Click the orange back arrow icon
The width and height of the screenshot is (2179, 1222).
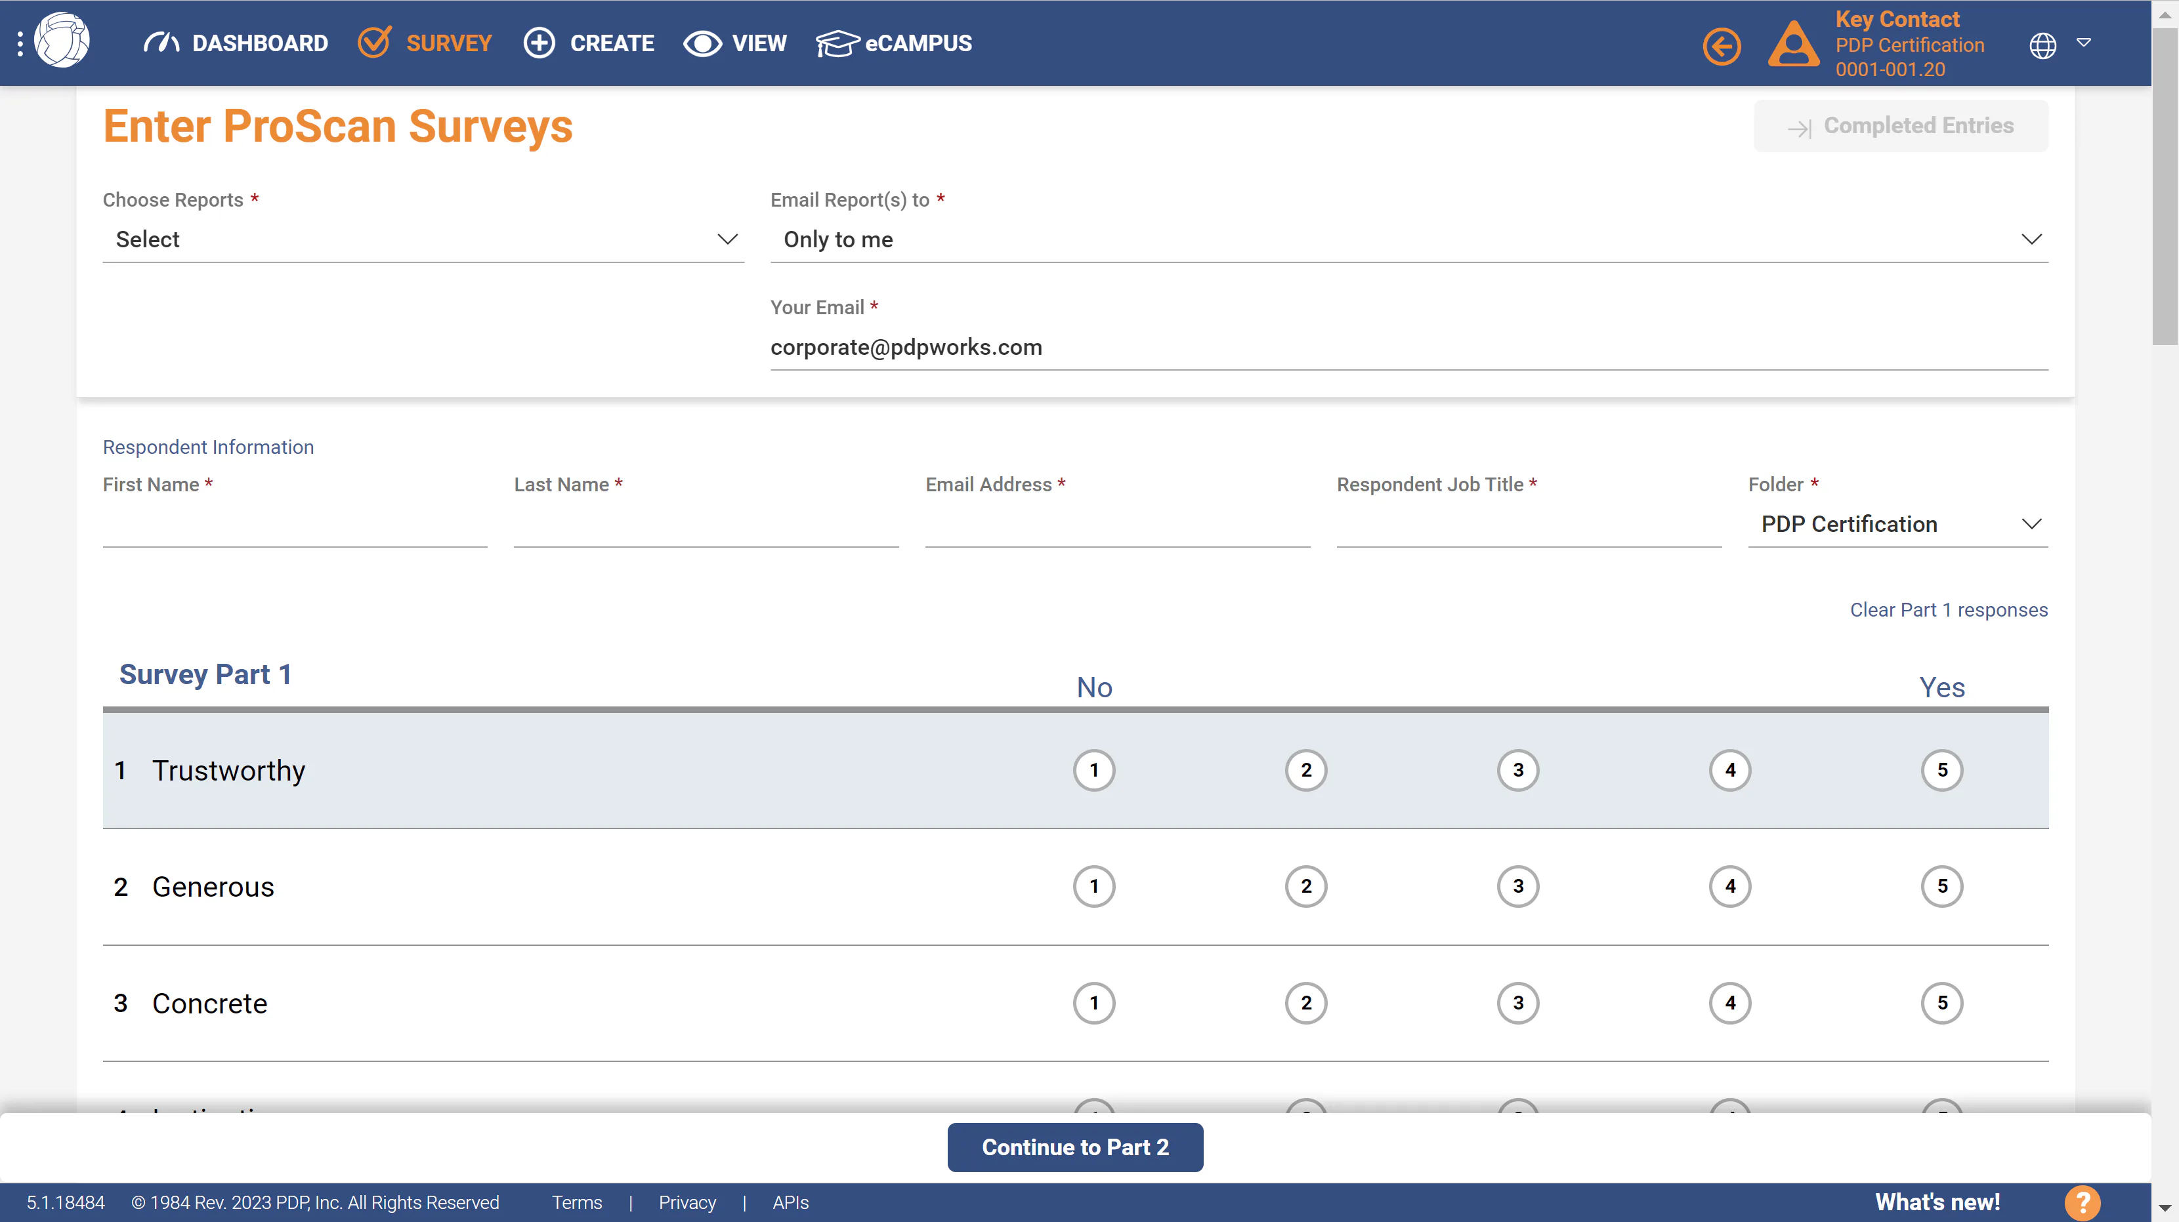click(x=1722, y=46)
